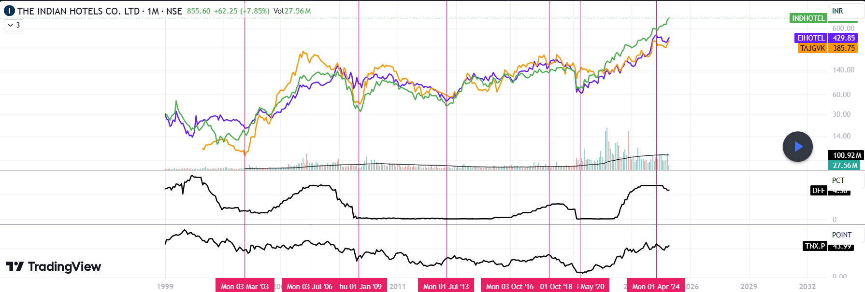The height and width of the screenshot is (292, 865).
Task: Expand the indicator legend showing 3
Action: click(x=14, y=25)
